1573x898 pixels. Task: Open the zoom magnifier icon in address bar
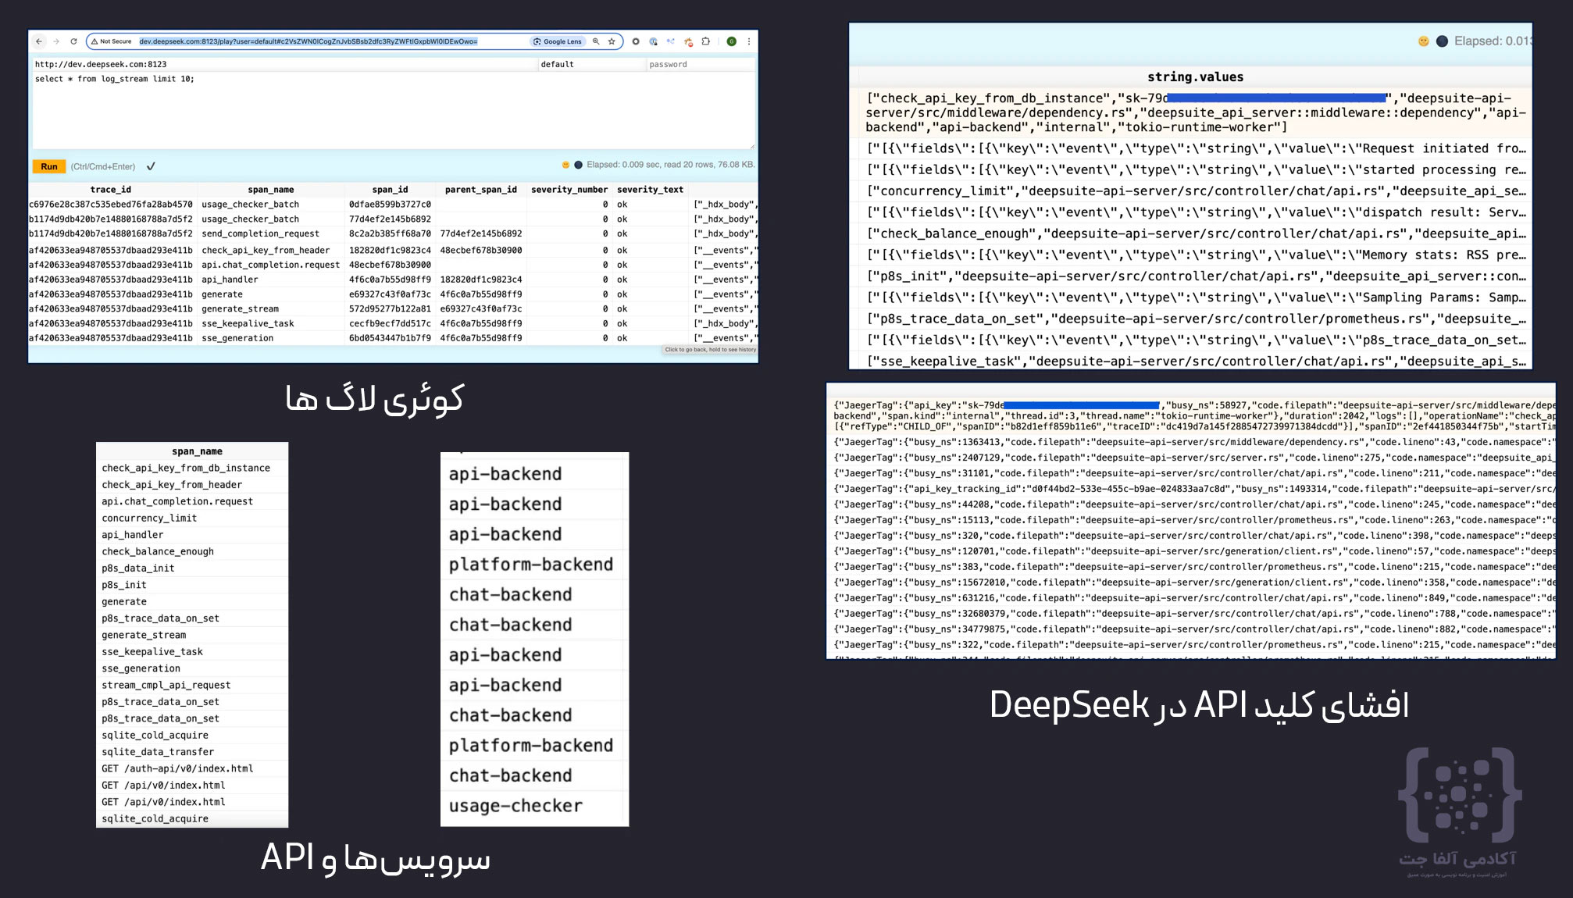coord(596,41)
